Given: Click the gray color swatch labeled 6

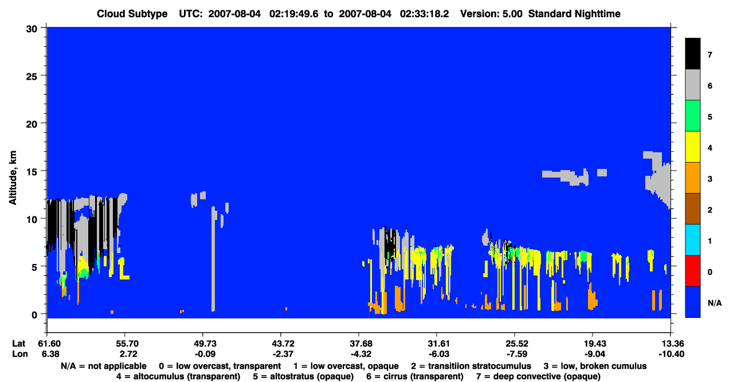Looking at the screenshot, I should 693,85.
